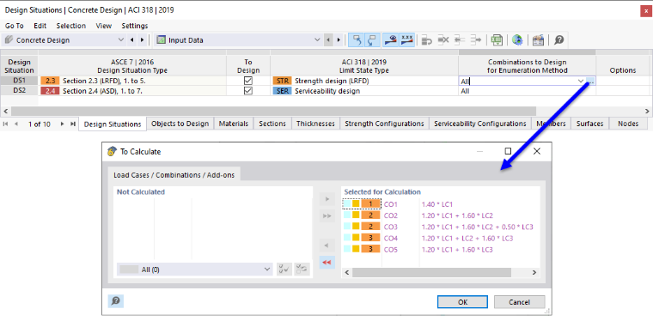Screen dimensions: 653x321
Task: Open the Selection menu
Action: tap(71, 26)
